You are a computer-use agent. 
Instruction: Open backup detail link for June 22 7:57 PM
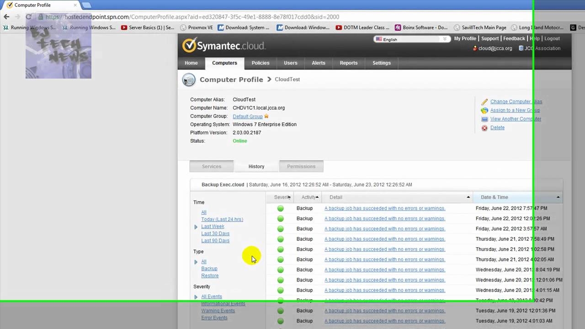385,208
